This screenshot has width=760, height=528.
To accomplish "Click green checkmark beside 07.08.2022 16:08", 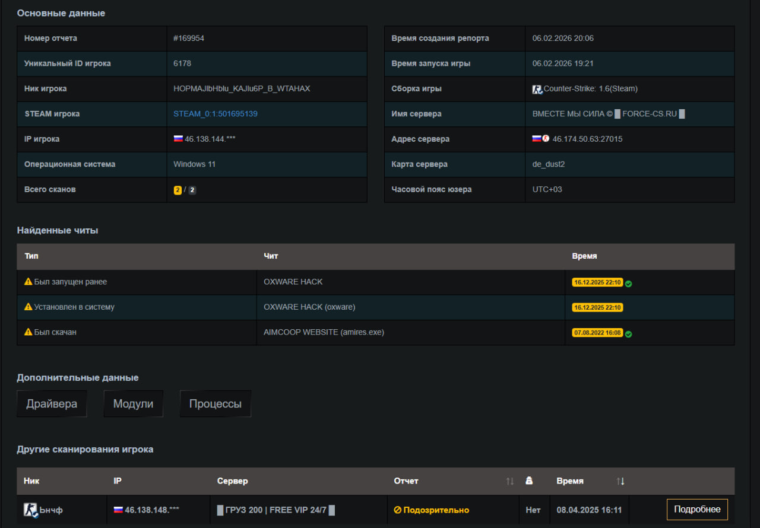I will pyautogui.click(x=628, y=334).
